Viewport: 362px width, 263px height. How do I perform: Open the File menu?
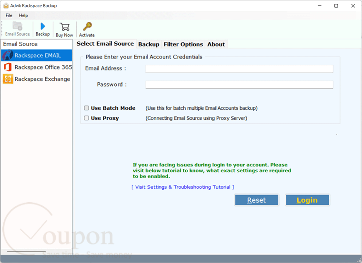pyautogui.click(x=9, y=15)
